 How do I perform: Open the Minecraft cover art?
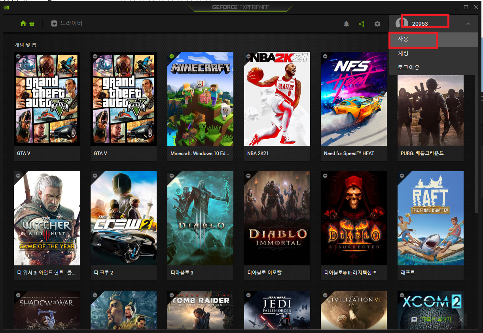[x=200, y=99]
